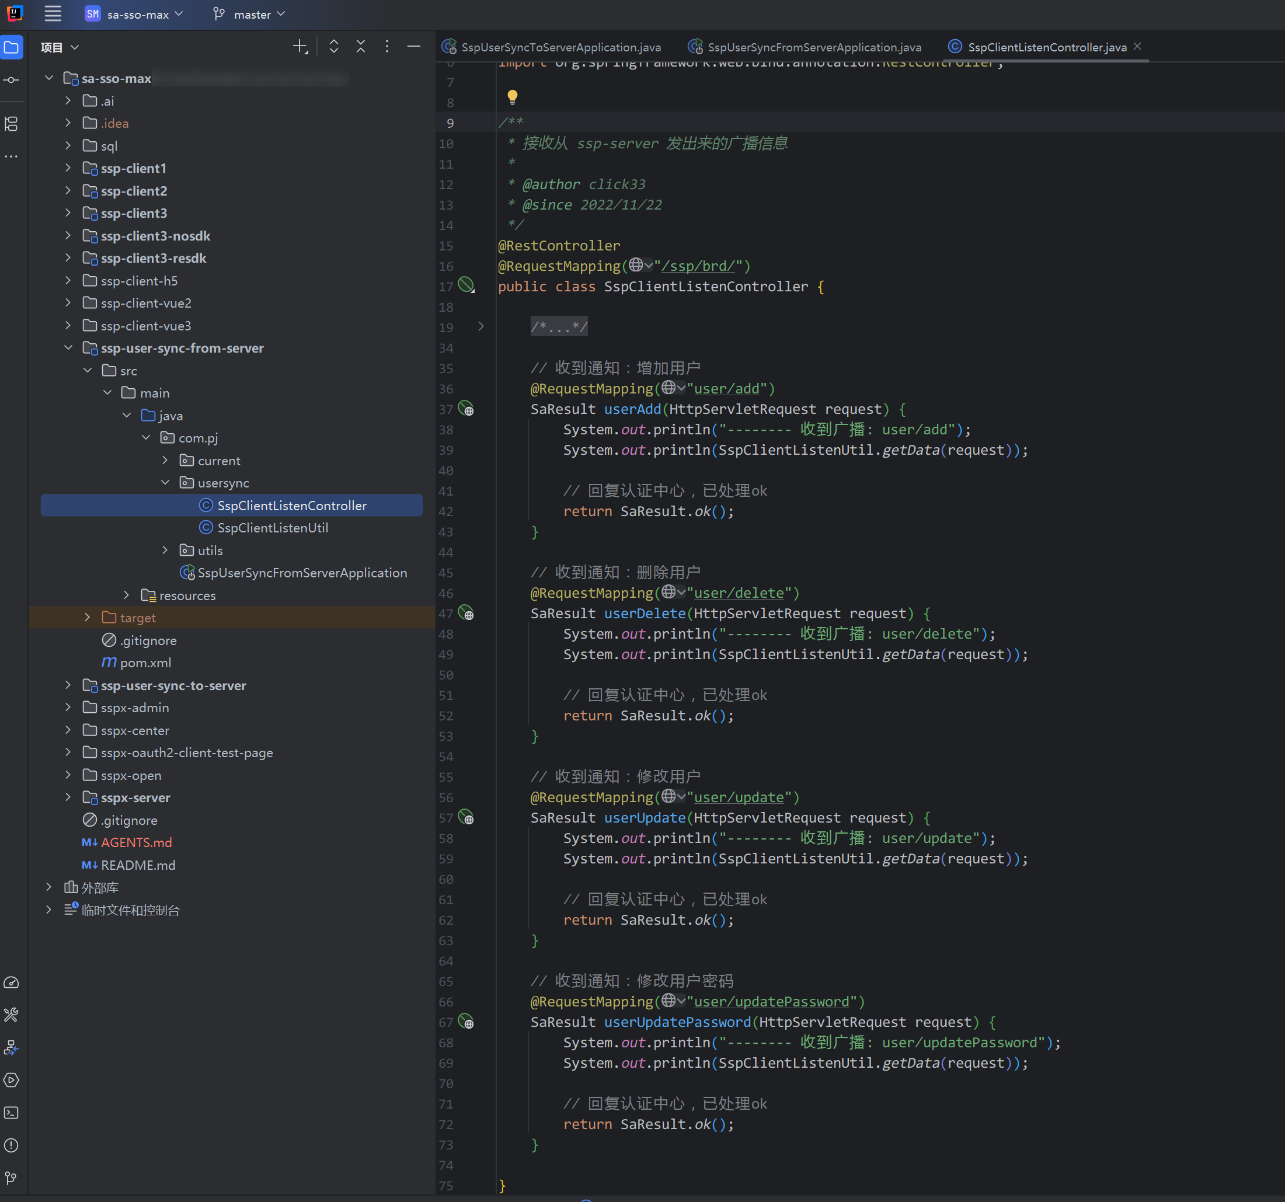Click the endpoint gutter icon for userDelete
Viewport: 1285px width, 1202px height.
[x=466, y=612]
